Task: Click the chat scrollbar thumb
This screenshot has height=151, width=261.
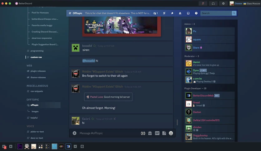Action: tap(177, 122)
